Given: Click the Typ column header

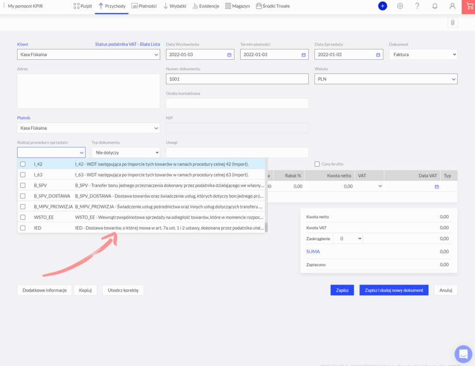Looking at the screenshot, I should click(x=448, y=176).
